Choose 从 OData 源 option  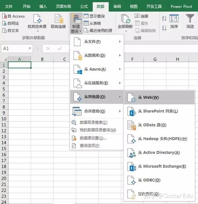[159, 125]
